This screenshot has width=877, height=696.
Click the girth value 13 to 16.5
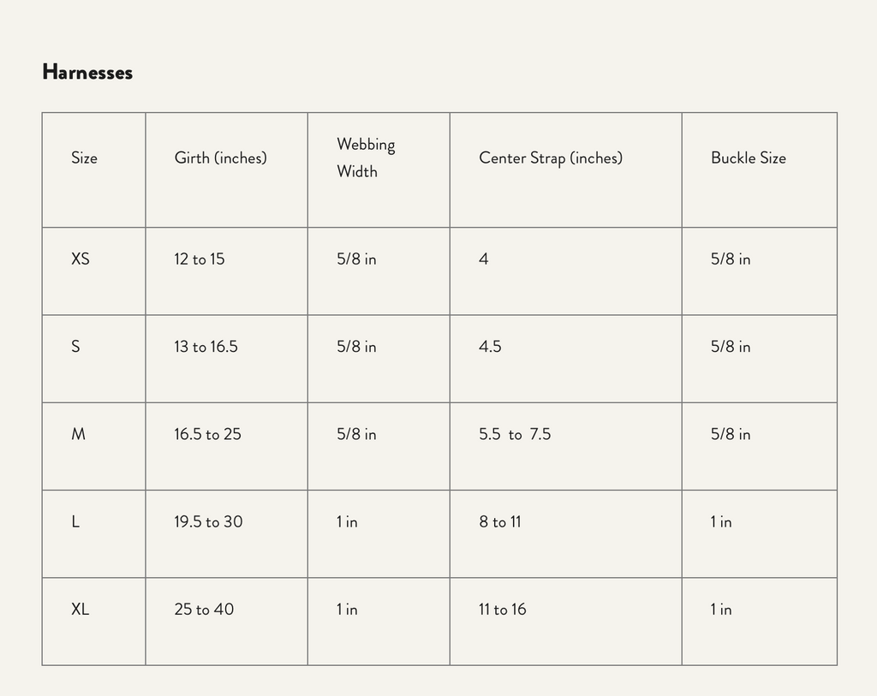[x=206, y=347]
